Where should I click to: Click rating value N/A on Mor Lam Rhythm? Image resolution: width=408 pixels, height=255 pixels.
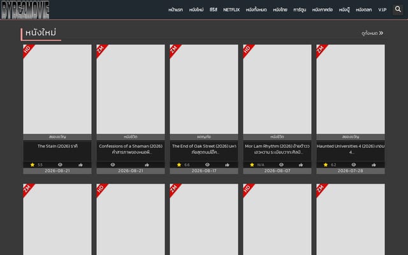261,165
